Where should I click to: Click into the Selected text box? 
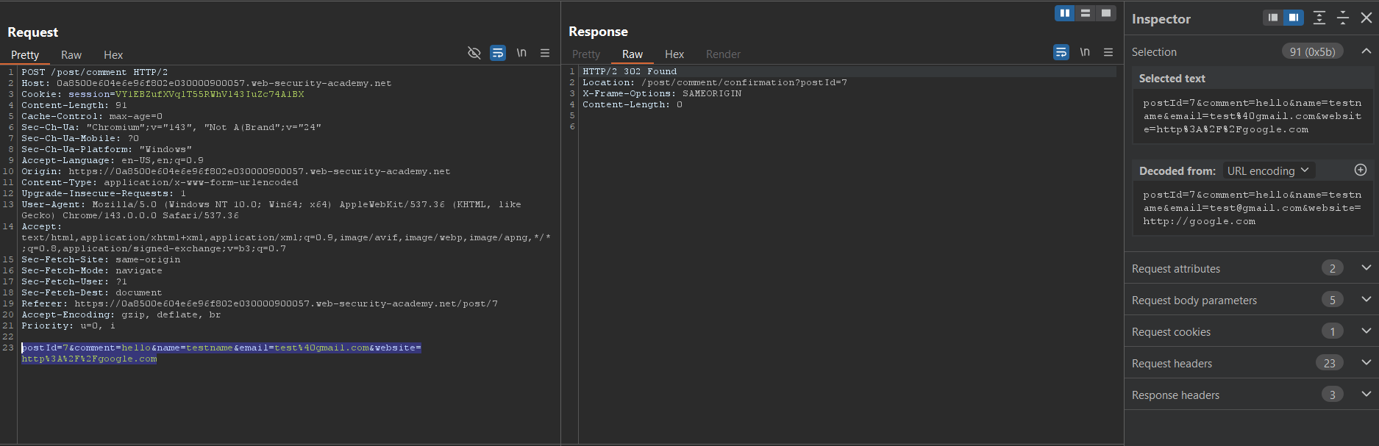click(1252, 116)
